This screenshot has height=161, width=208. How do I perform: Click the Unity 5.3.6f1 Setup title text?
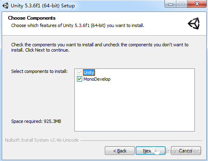coord(43,6)
